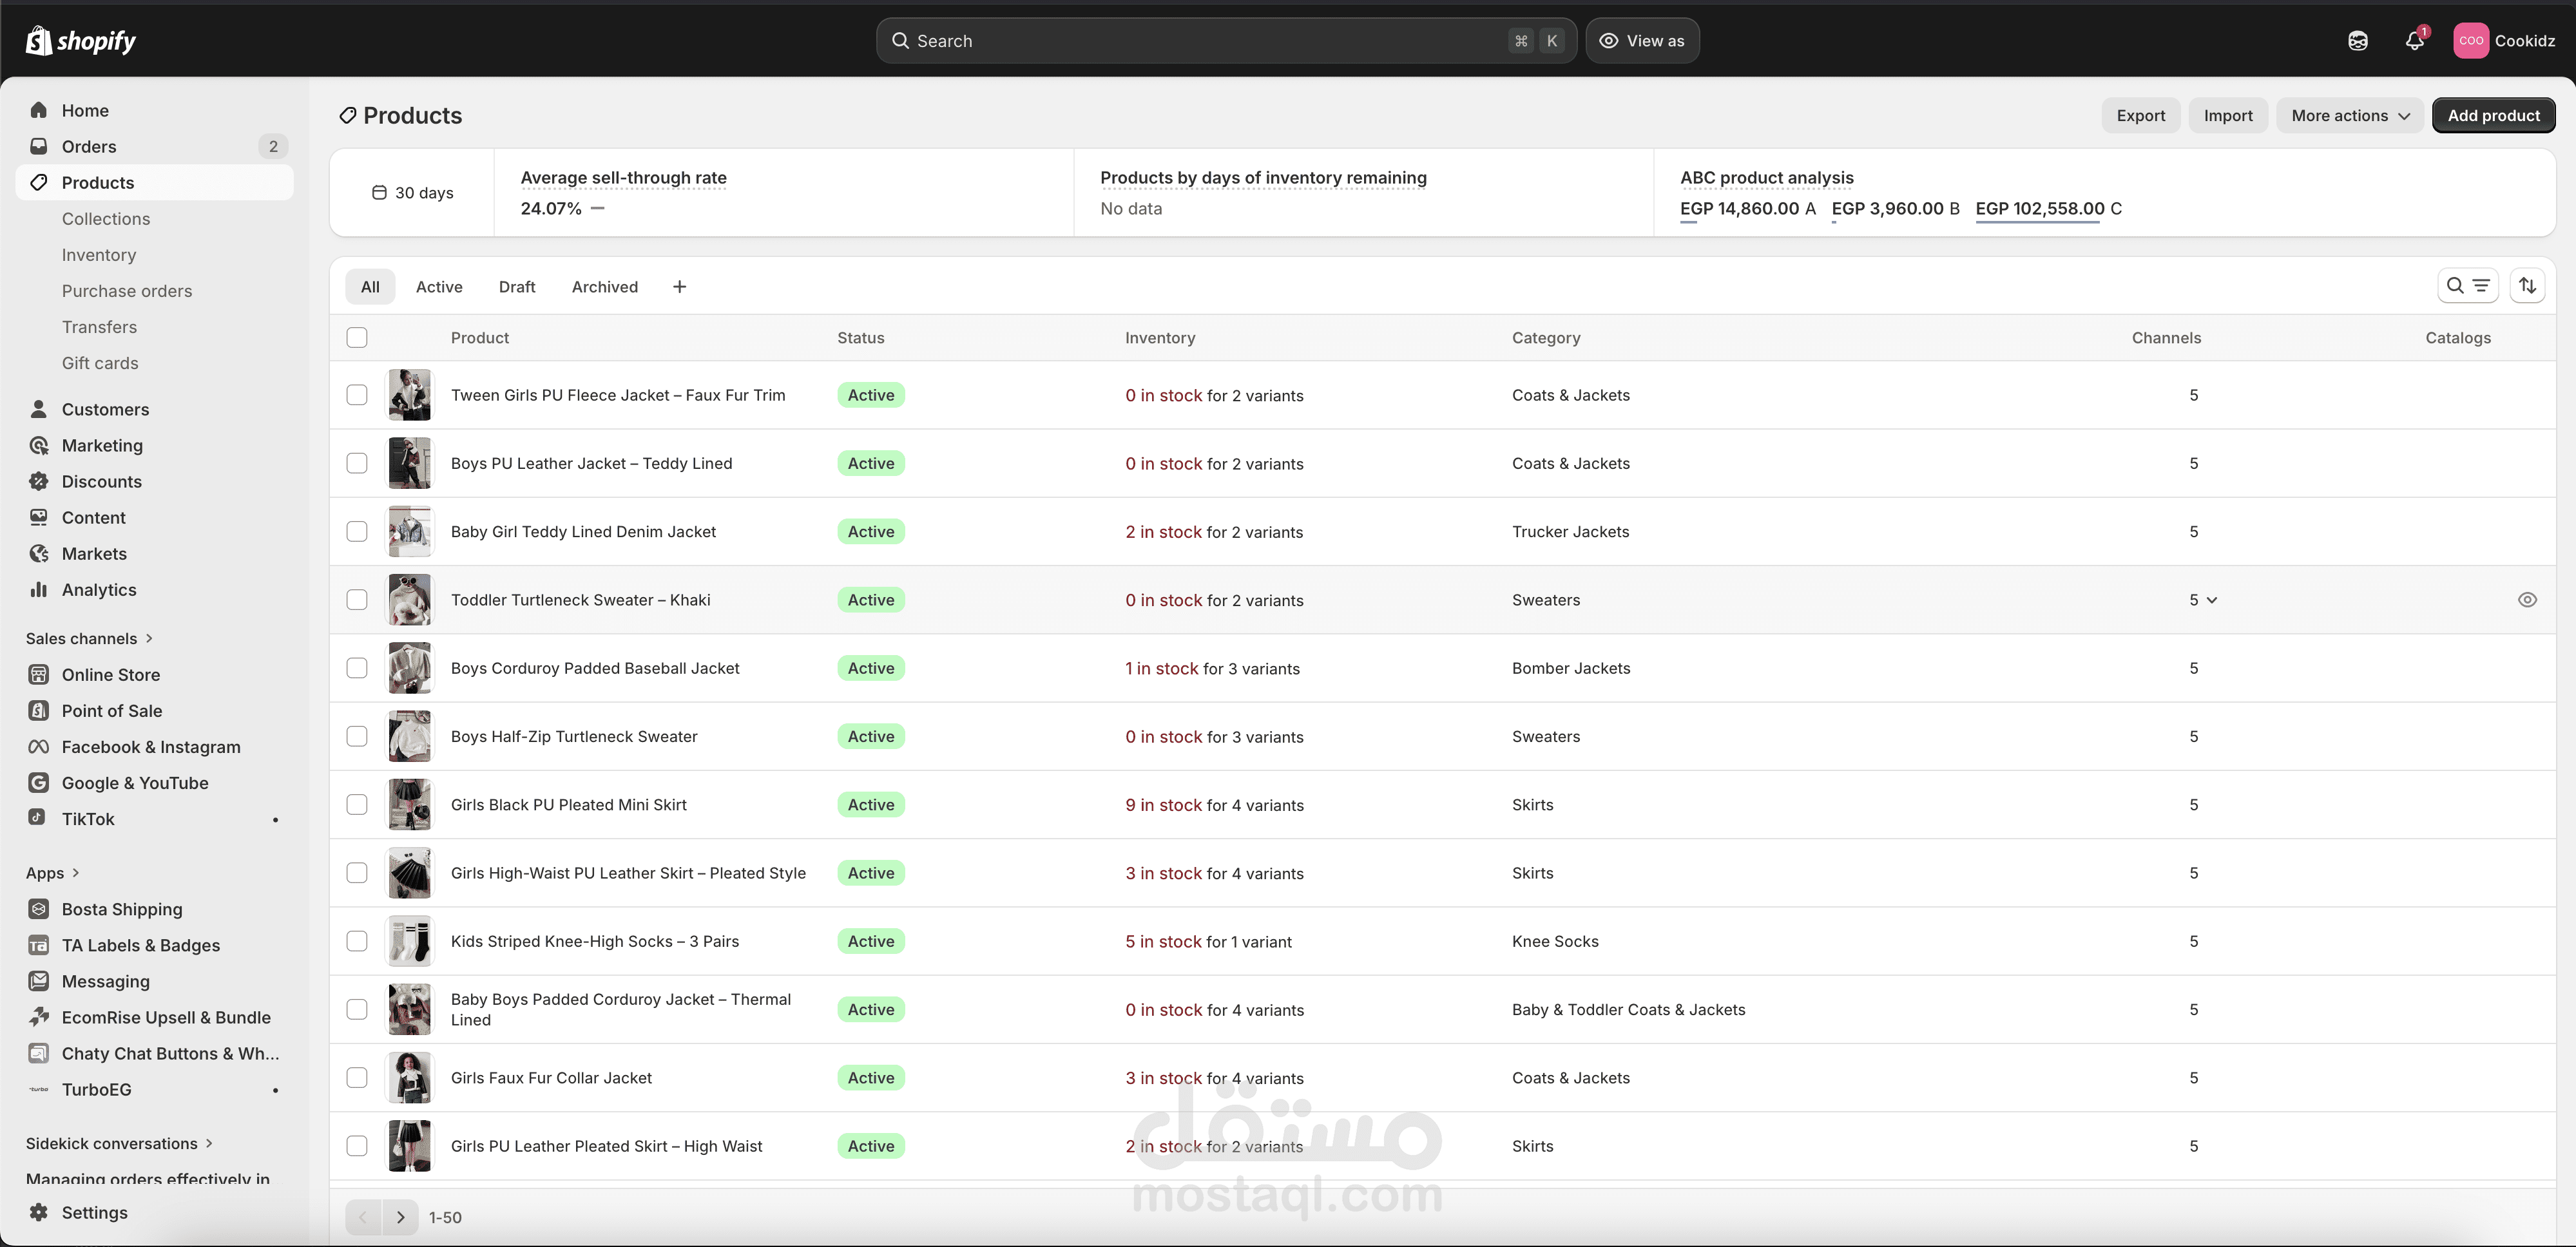Click the TA Labels & Badges icon
The height and width of the screenshot is (1247, 2576).
point(39,945)
